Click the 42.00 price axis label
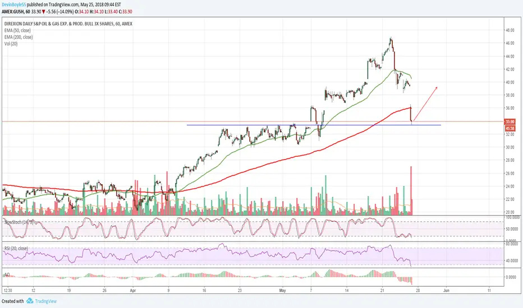Viewport: 523px width, 308px height. [x=510, y=69]
